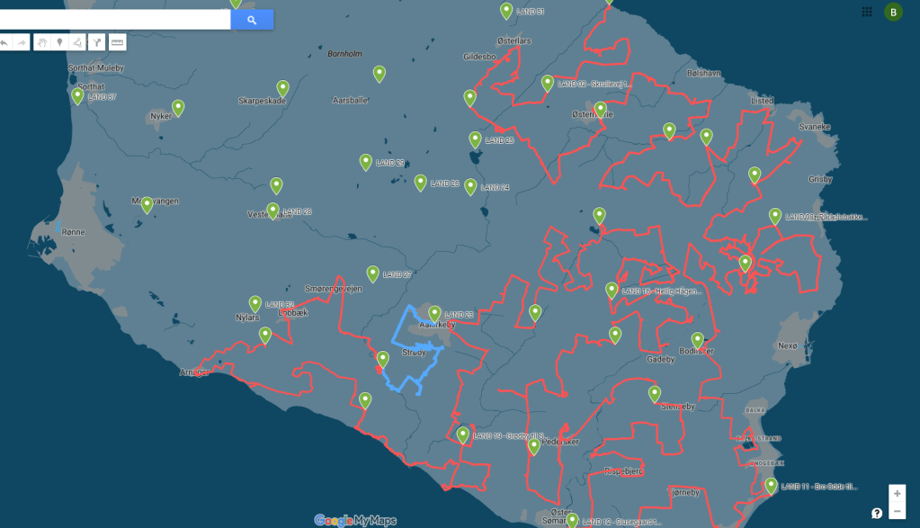
Task: Open the Google apps grid
Action: click(867, 12)
